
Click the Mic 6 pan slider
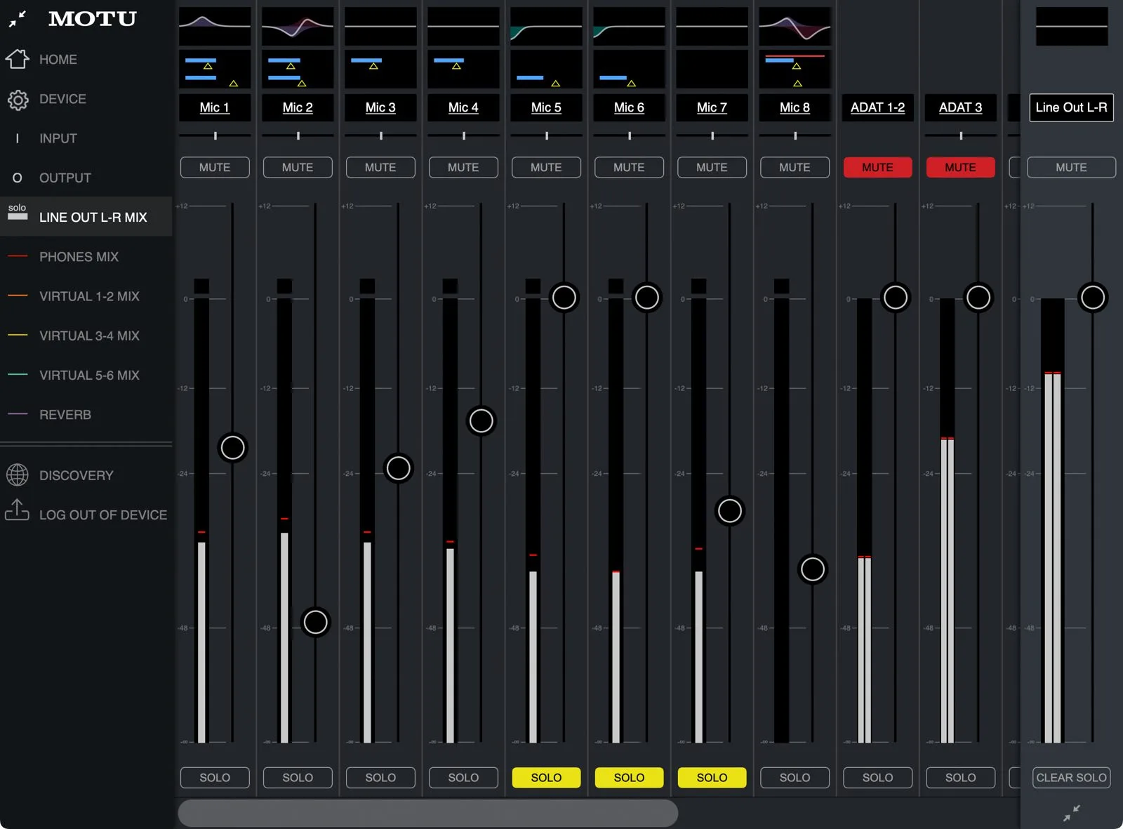629,135
